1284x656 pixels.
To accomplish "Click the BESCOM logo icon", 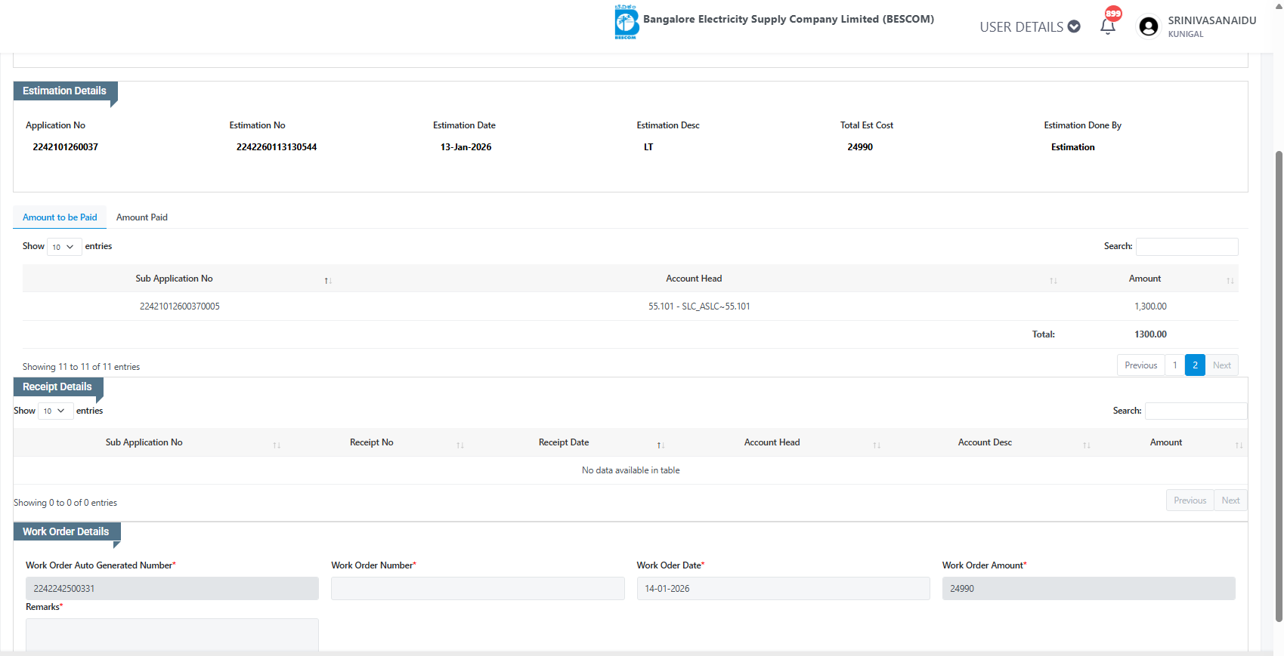I will (x=626, y=23).
